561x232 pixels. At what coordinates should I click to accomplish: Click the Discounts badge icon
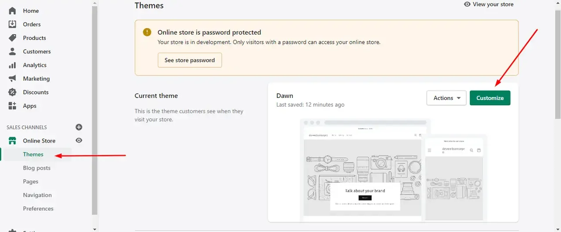(12, 92)
